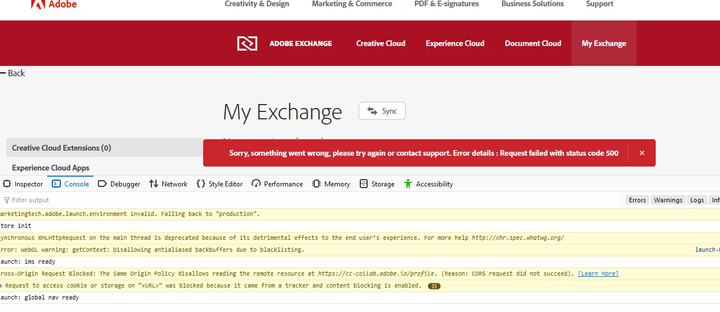Toggle the Logs console filter
Viewport: 720px width, 312px height.
coord(697,200)
